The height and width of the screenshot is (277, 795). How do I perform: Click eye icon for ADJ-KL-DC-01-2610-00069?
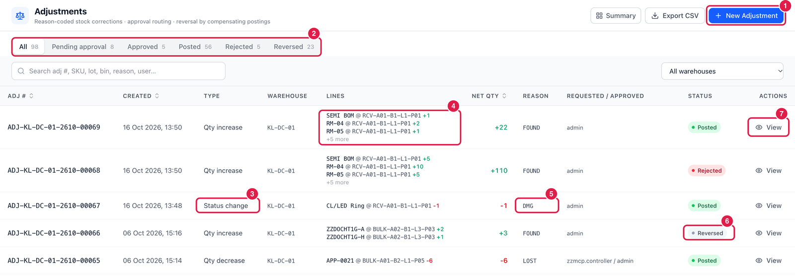coord(759,128)
